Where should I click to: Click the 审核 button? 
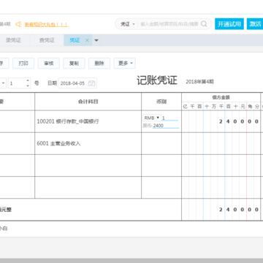(49, 64)
